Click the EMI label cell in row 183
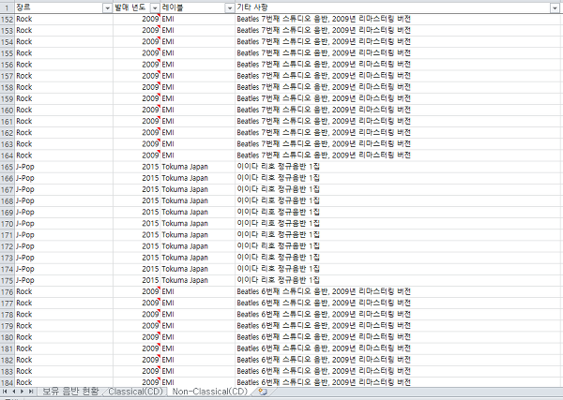The width and height of the screenshot is (563, 400). (x=198, y=371)
